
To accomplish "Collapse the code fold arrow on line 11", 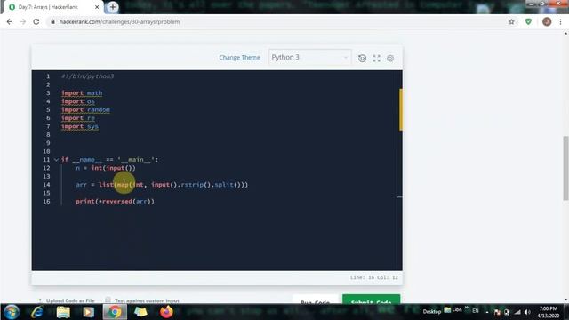I will (56, 160).
